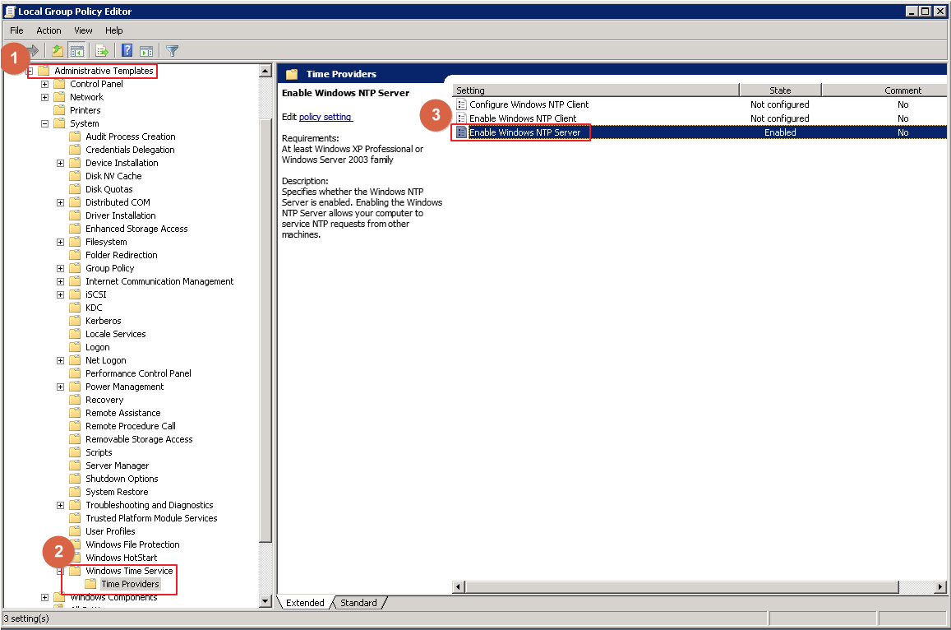Expand the Power Management node

click(x=61, y=387)
